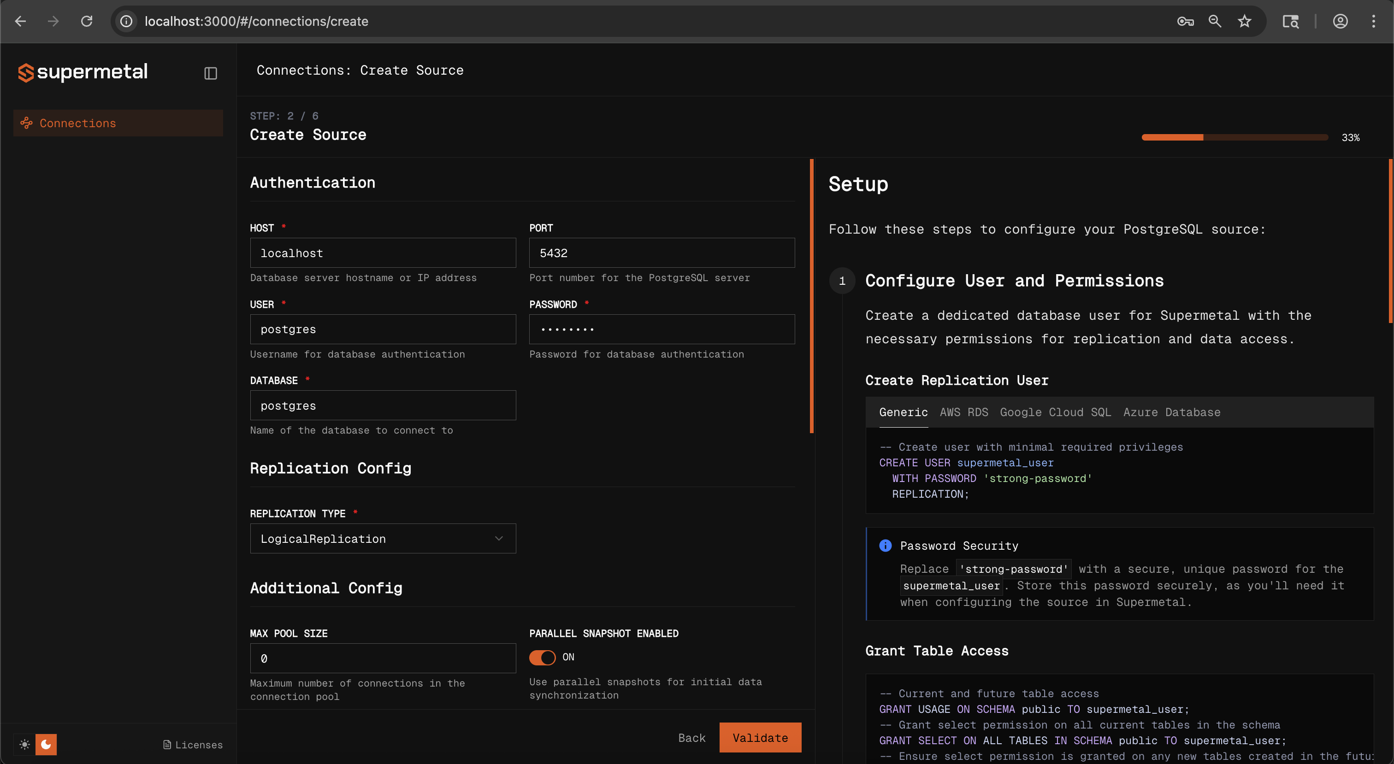1394x764 pixels.
Task: Go back using the Back button
Action: click(691, 737)
